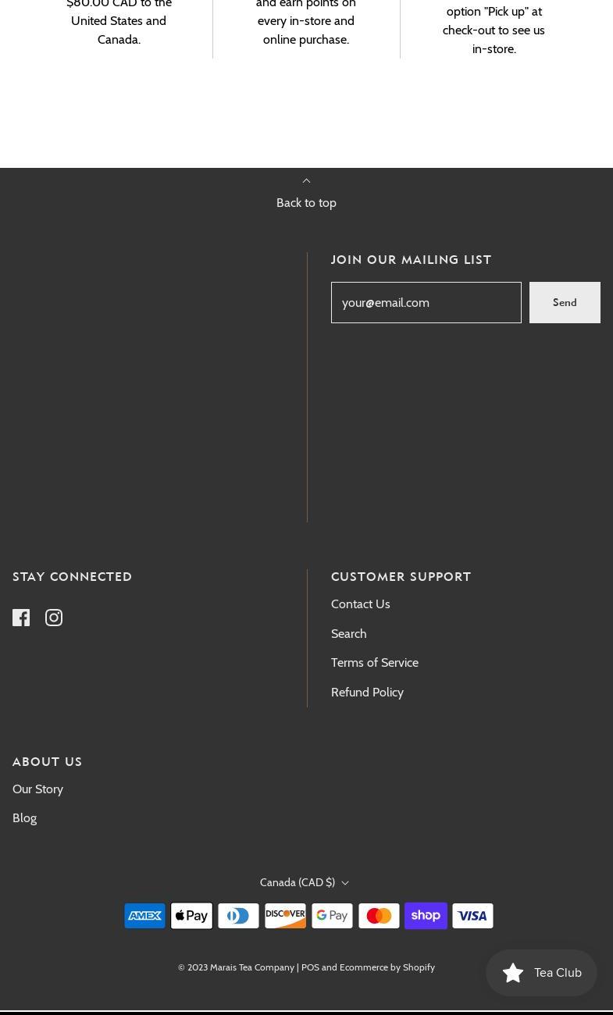Click the Discover card icon
This screenshot has width=613, height=1015.
tap(285, 916)
